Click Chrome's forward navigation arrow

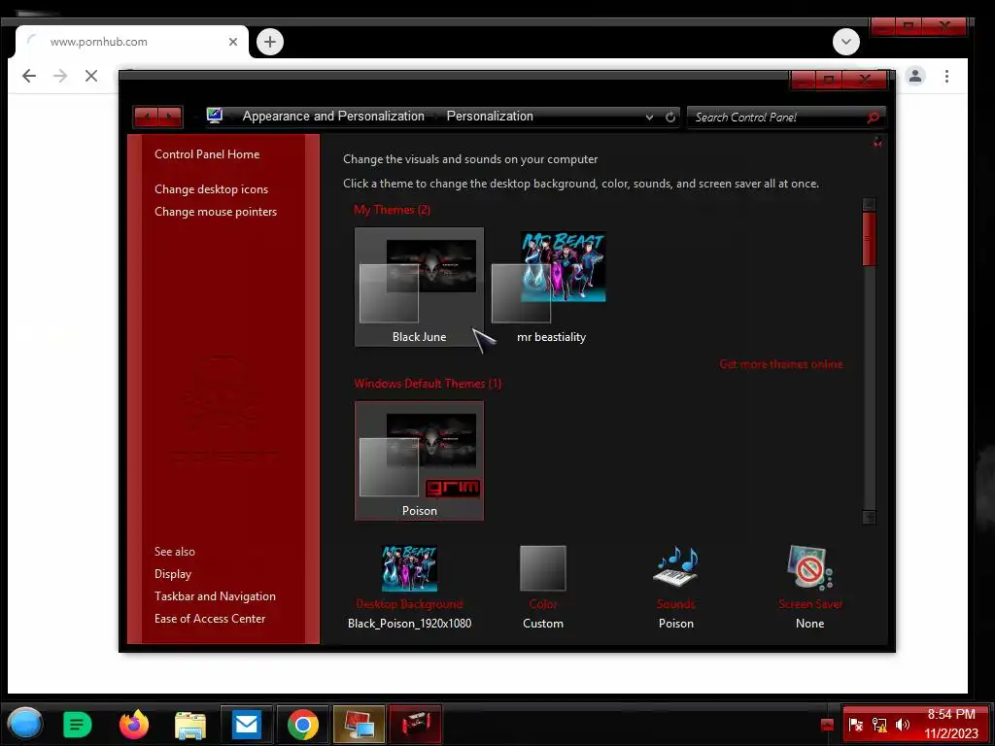[60, 76]
